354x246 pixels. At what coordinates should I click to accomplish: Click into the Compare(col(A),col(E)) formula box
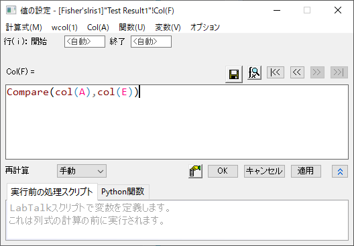tap(177, 122)
